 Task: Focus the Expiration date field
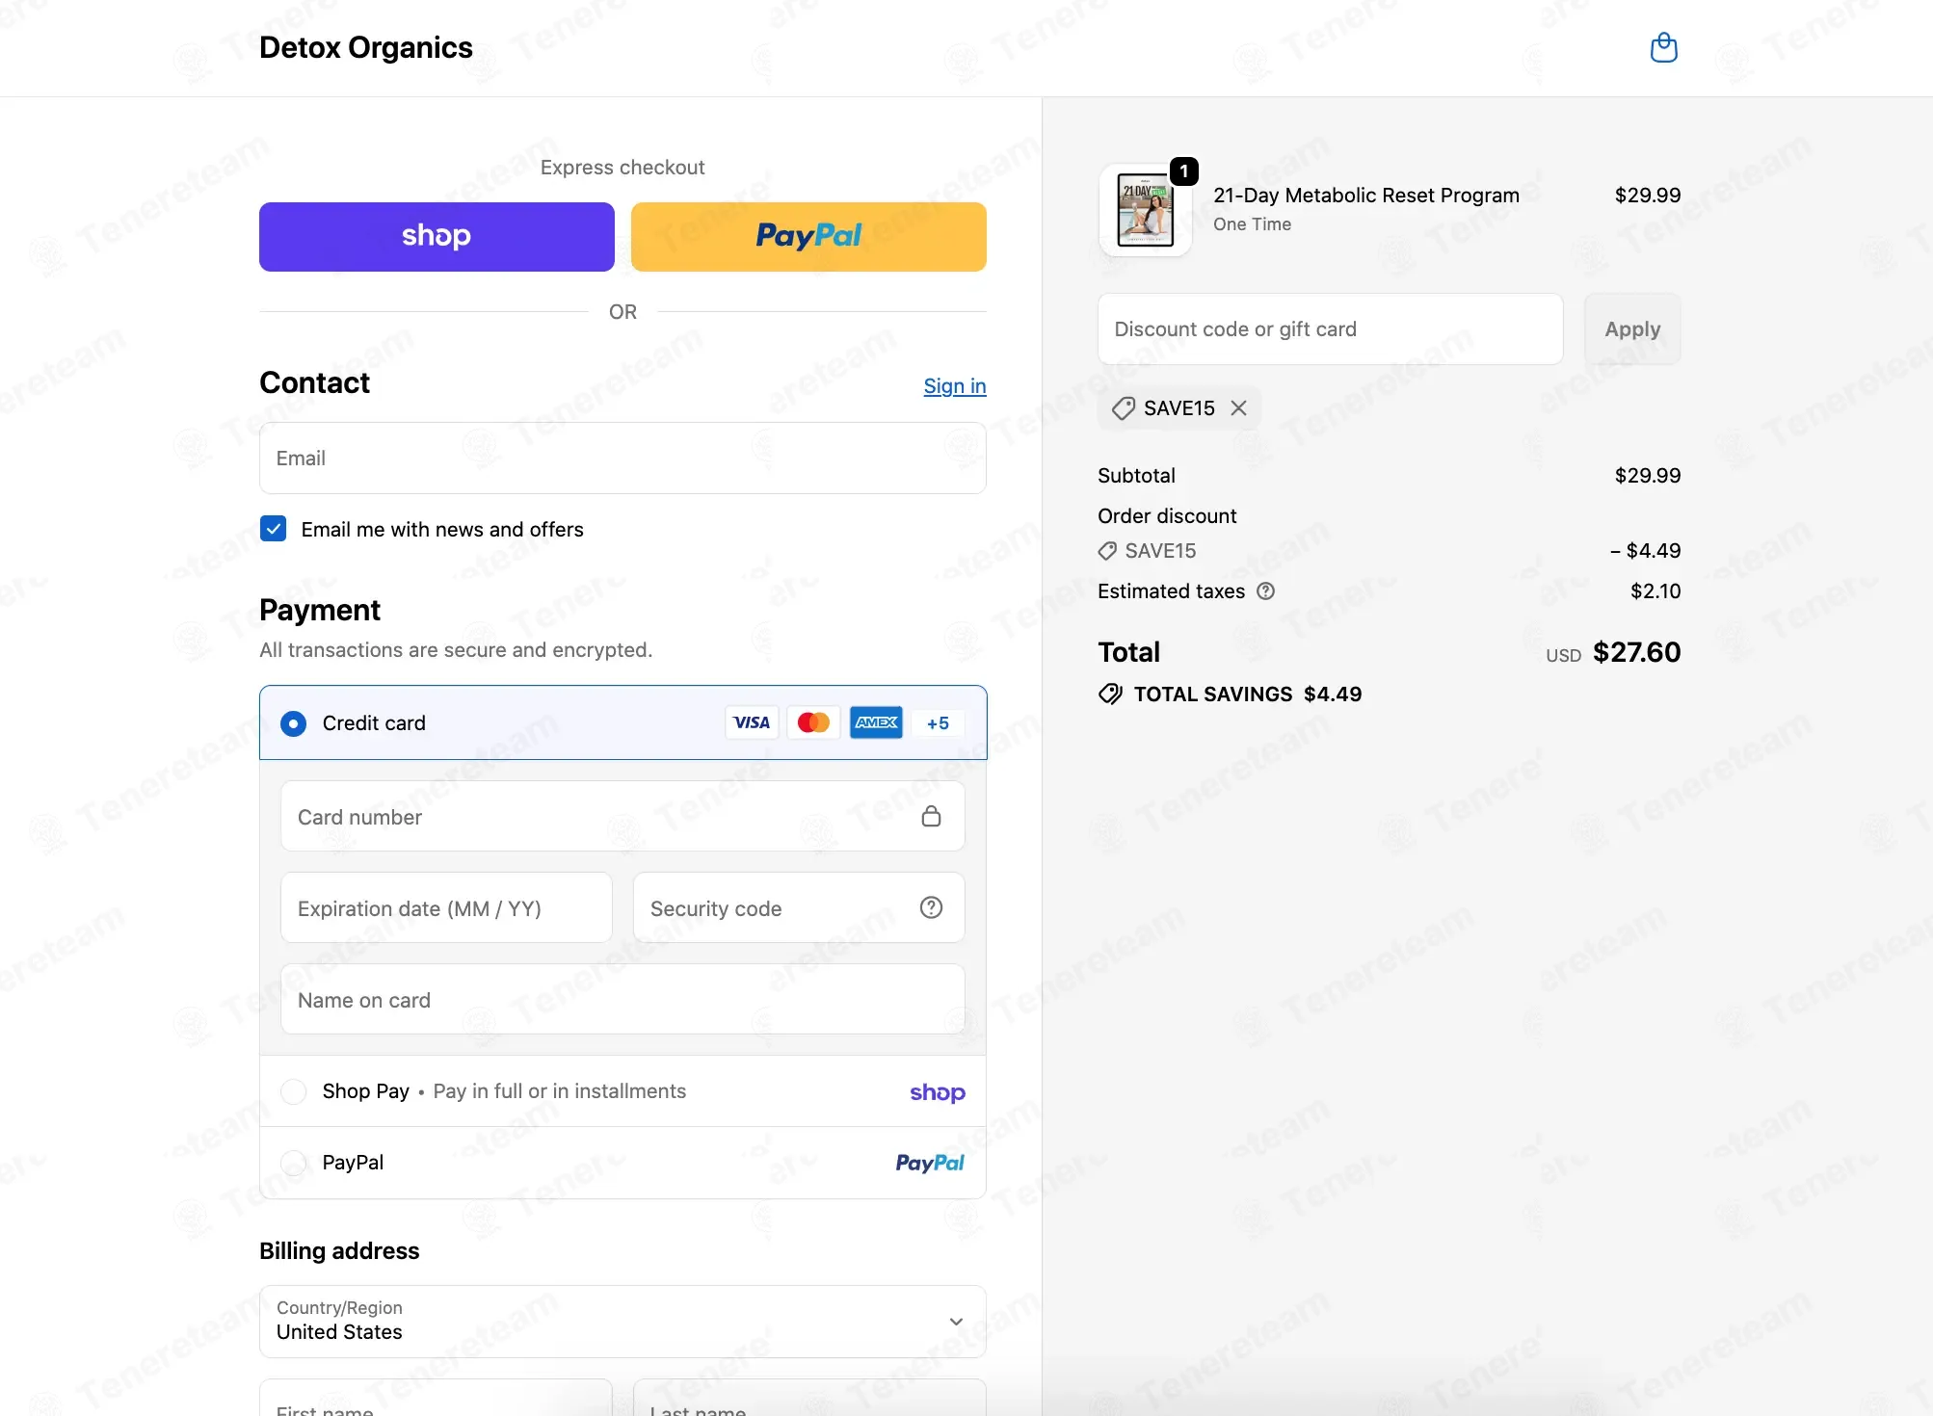tap(446, 907)
